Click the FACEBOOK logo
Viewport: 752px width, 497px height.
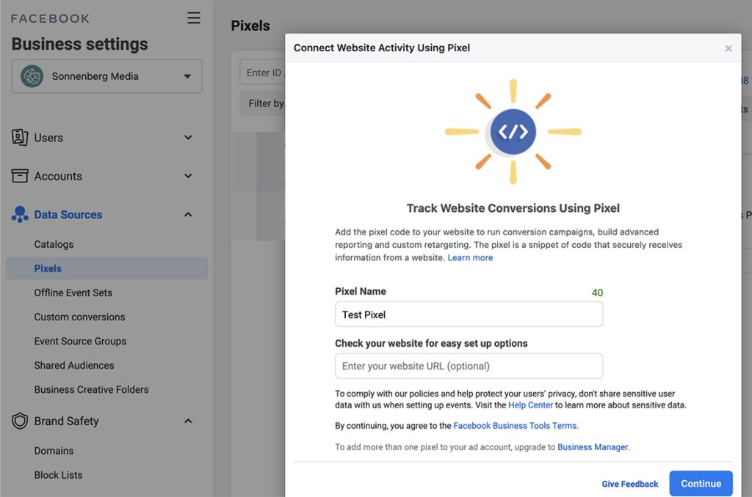point(49,18)
